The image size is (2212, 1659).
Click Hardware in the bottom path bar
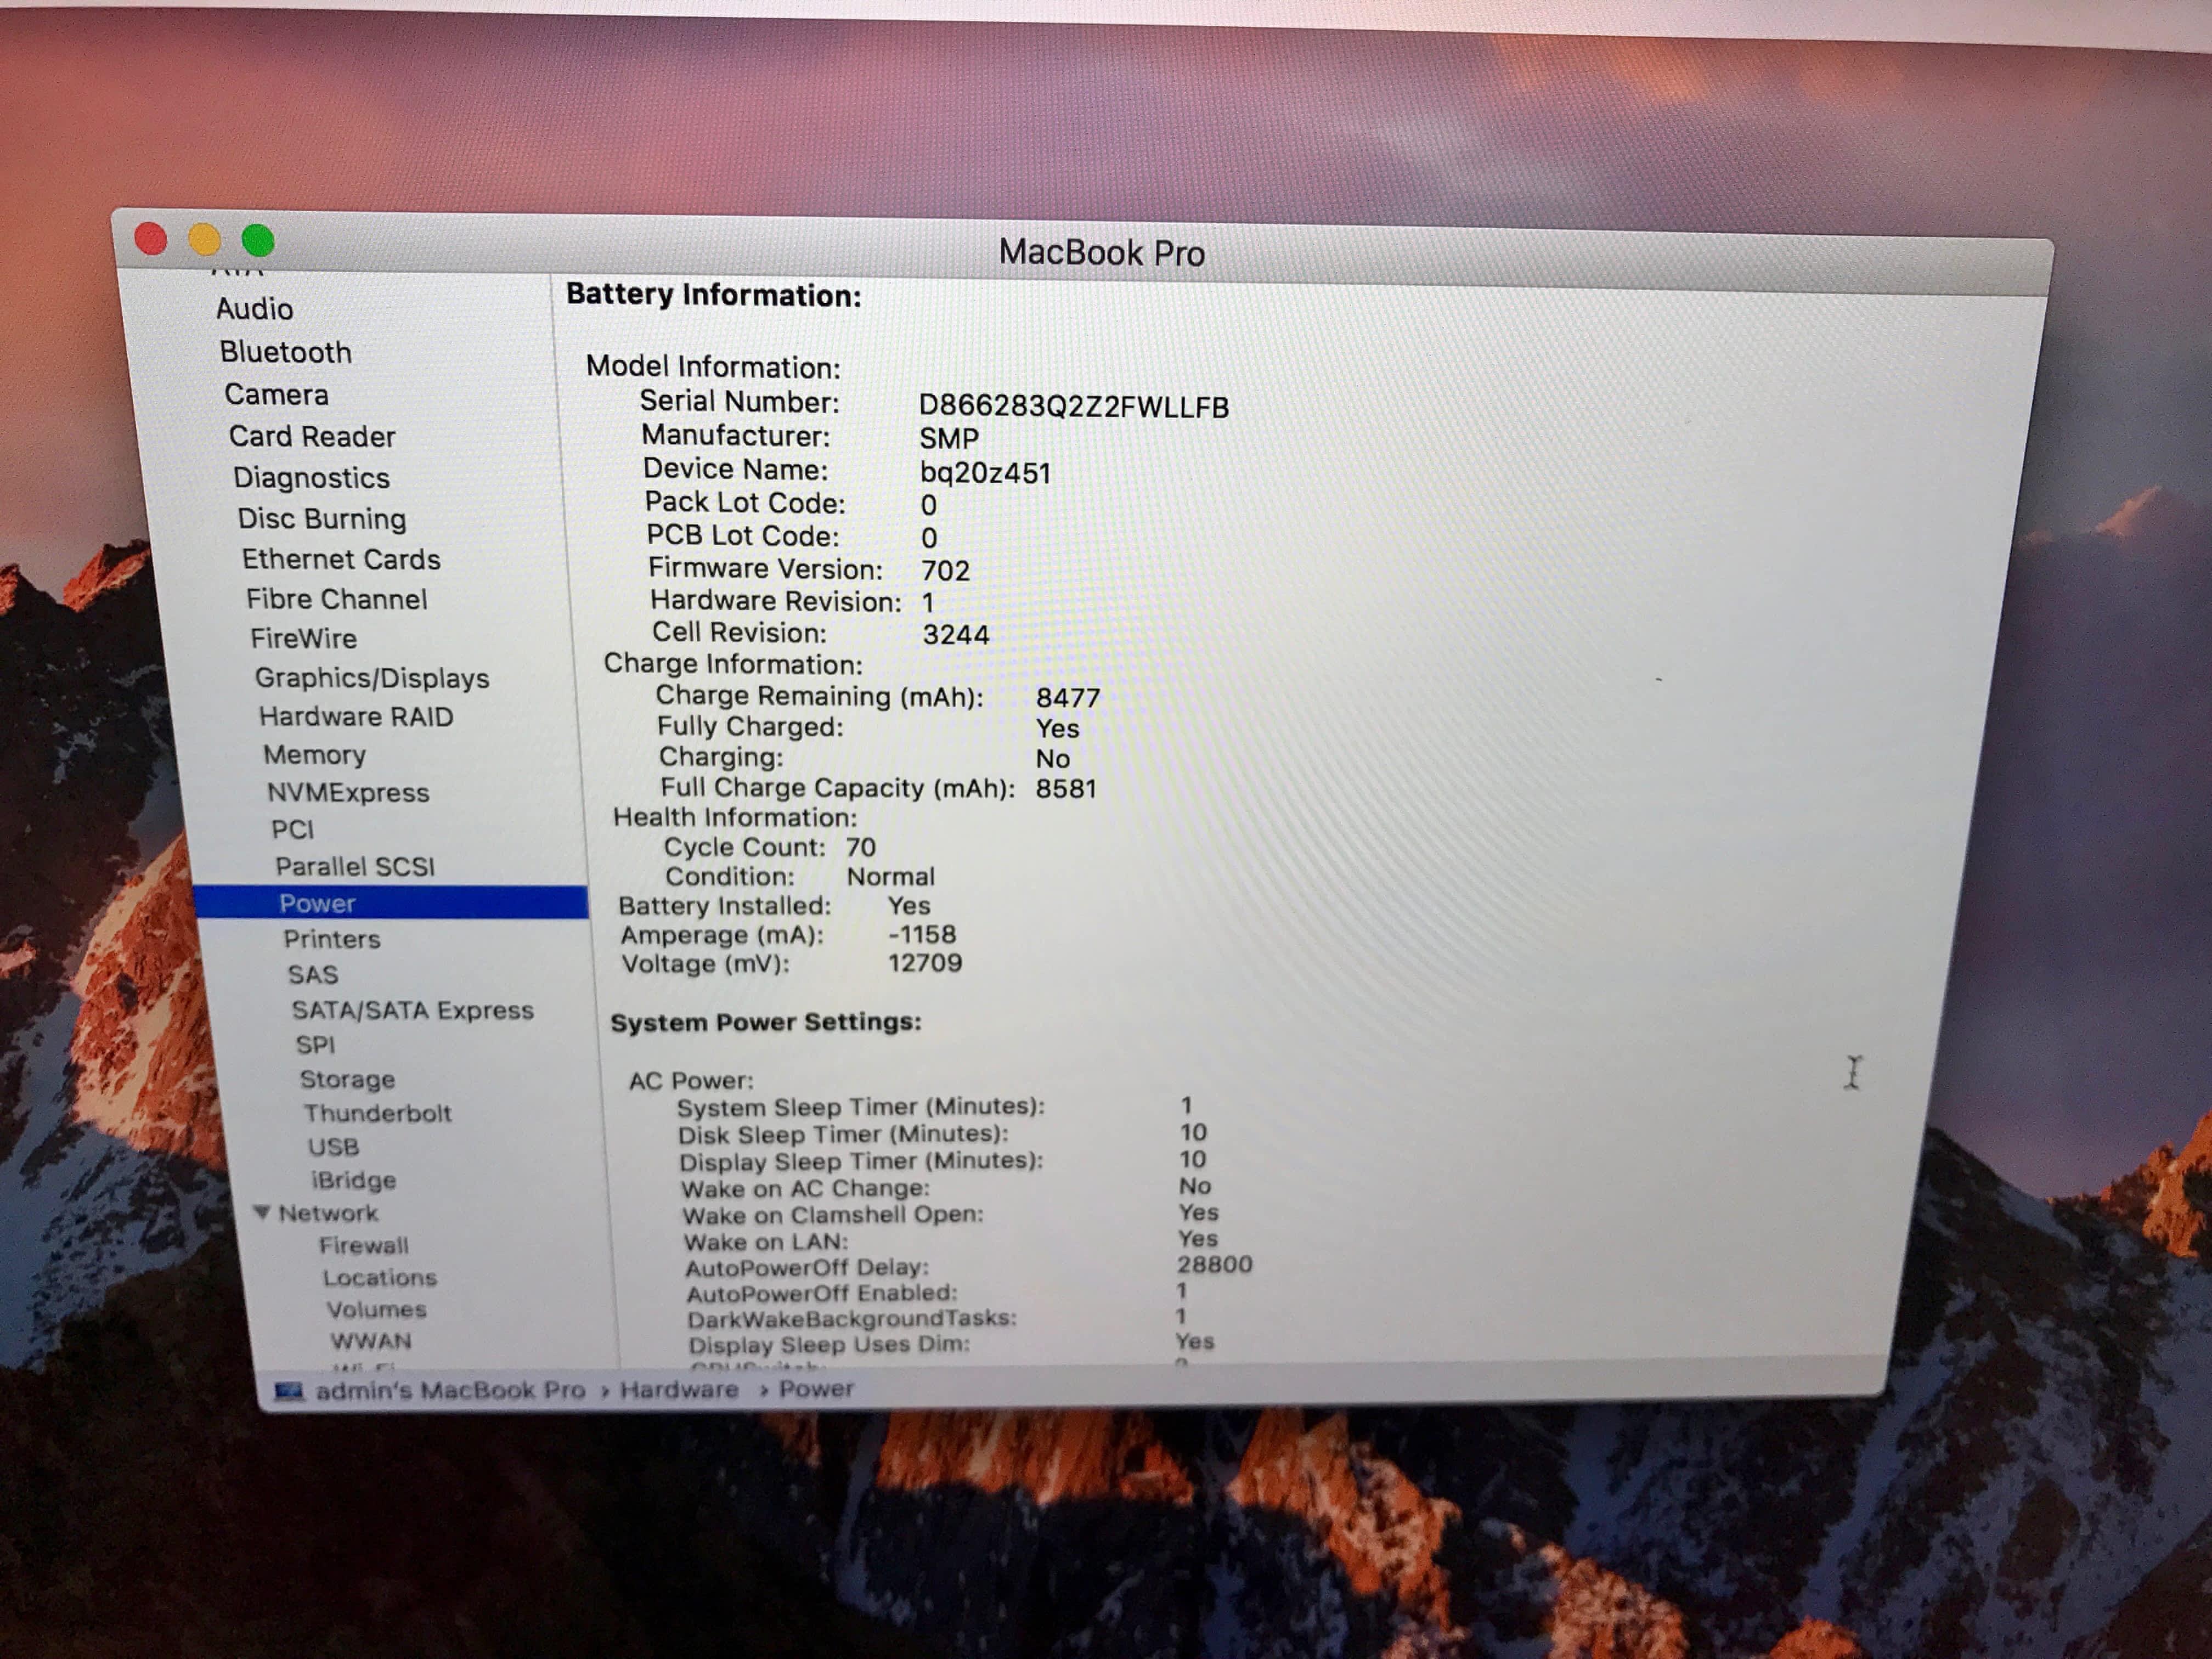[x=679, y=1390]
